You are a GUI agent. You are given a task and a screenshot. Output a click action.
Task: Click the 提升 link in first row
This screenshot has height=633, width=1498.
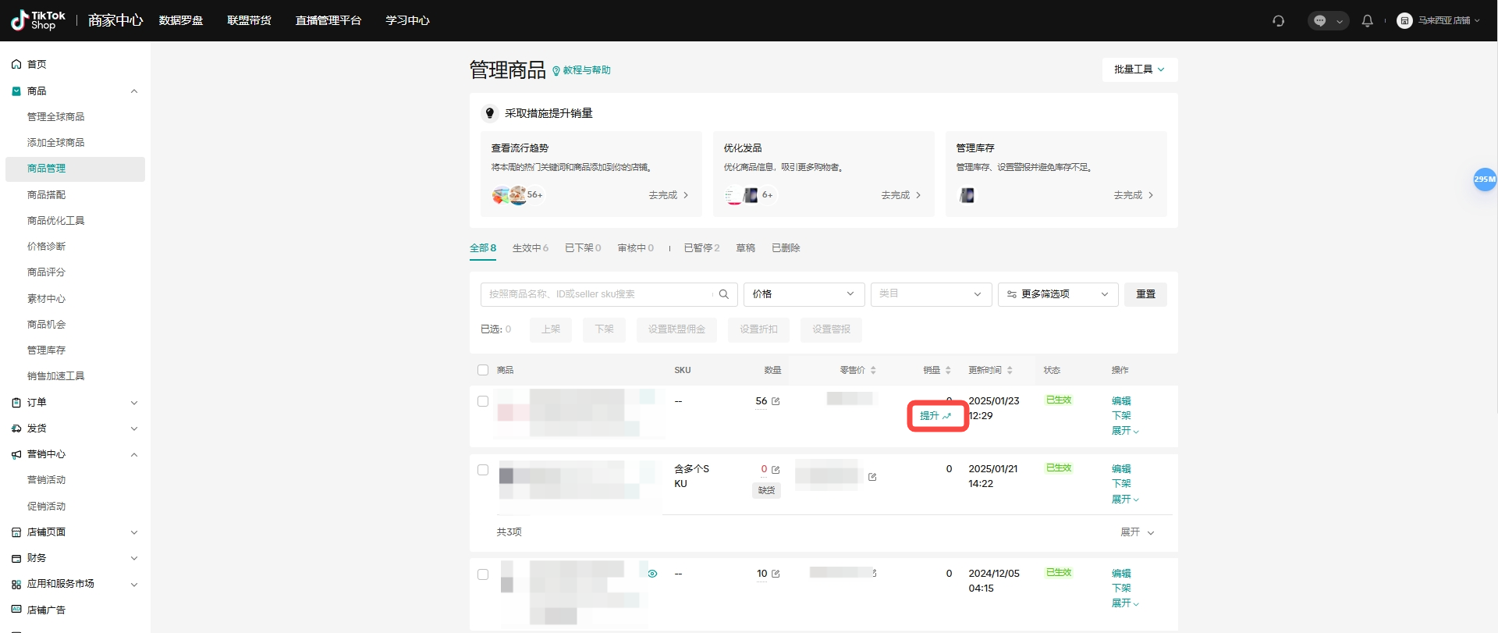pyautogui.click(x=935, y=416)
